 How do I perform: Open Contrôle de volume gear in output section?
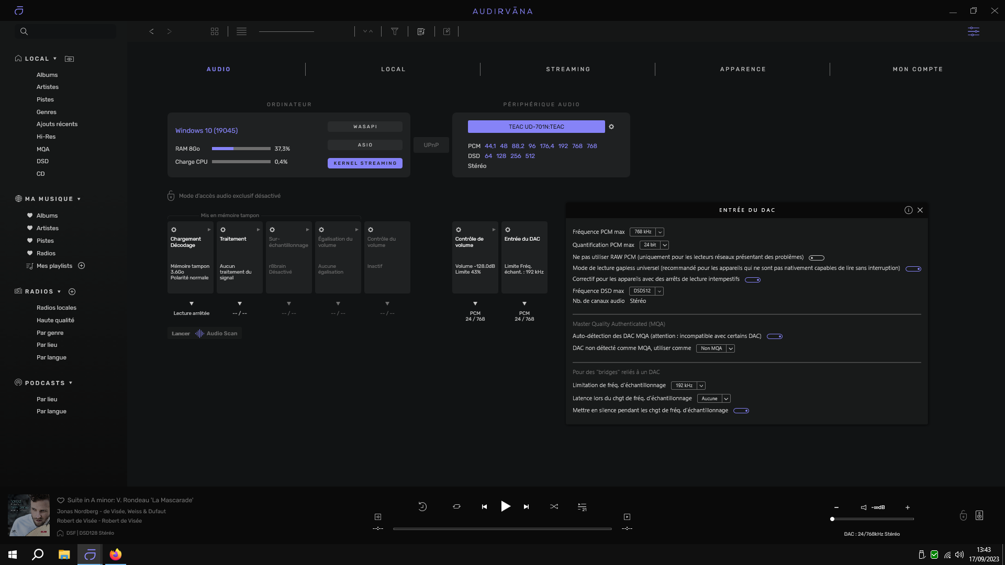point(459,230)
